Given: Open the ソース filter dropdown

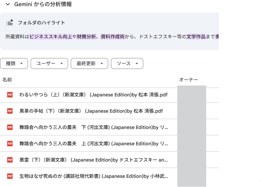Looking at the screenshot, I should [127, 63].
